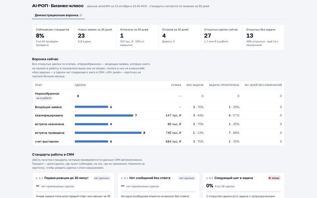Click the Входящая заявка blue bar
The width and height of the screenshot is (317, 198).
pyautogui.click(x=92, y=107)
